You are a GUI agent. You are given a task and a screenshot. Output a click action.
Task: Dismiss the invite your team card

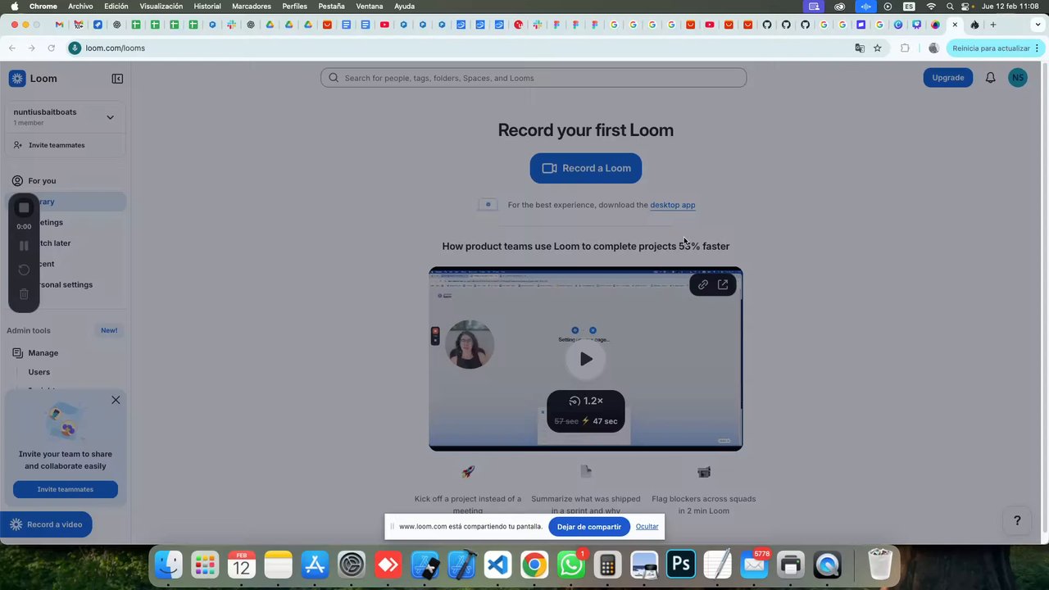pyautogui.click(x=116, y=400)
